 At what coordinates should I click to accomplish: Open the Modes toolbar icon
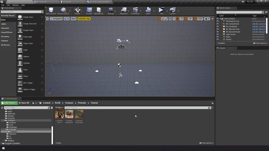(77, 10)
